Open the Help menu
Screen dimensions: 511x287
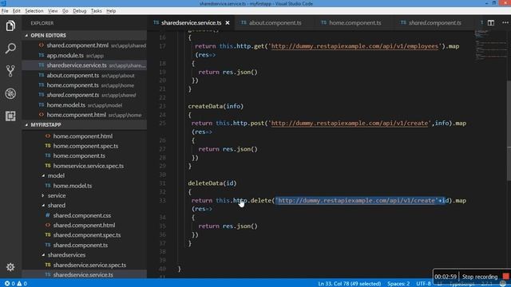pyautogui.click(x=111, y=10)
